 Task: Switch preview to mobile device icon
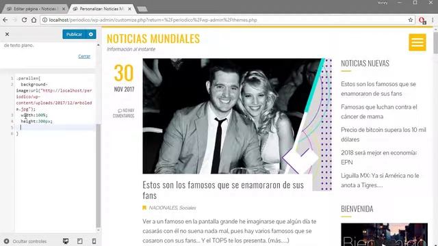click(94, 241)
